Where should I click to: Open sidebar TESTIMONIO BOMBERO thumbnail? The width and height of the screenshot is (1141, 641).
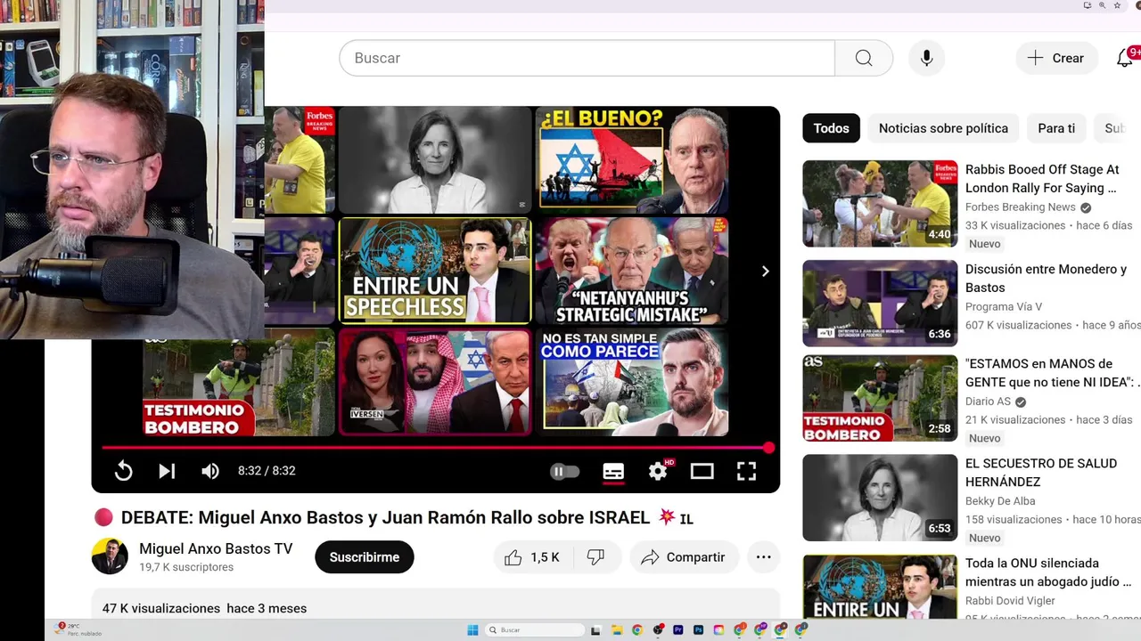point(880,398)
